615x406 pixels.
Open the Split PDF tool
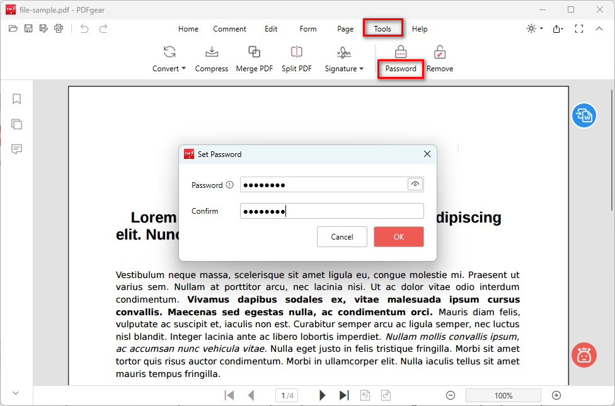coord(296,59)
